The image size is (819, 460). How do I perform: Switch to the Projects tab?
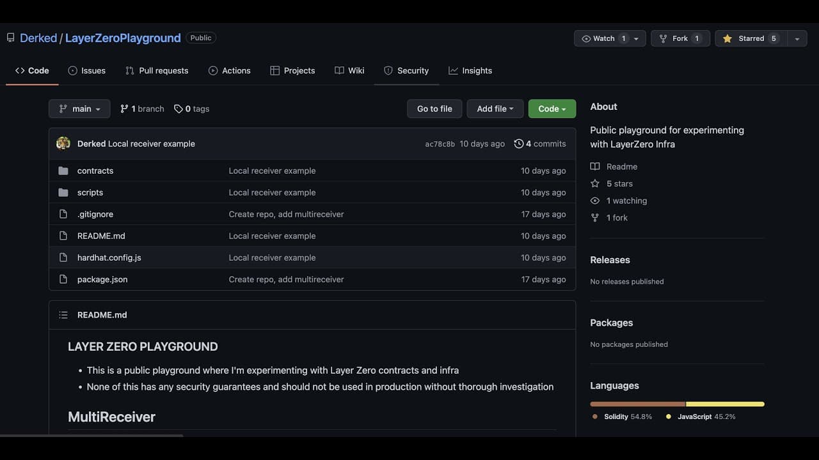pyautogui.click(x=292, y=70)
